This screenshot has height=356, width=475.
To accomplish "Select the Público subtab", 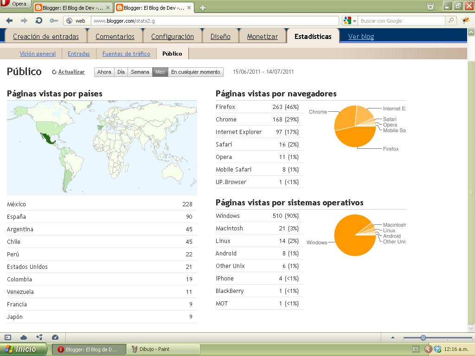I will 172,54.
